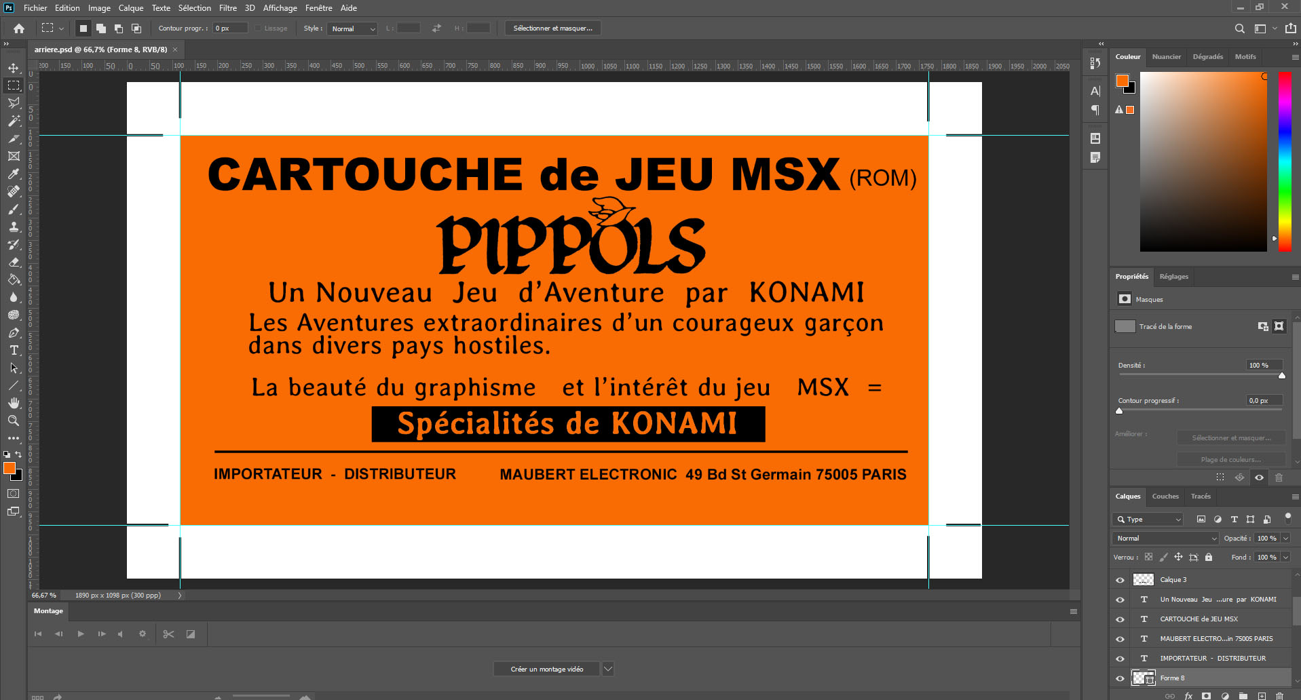The image size is (1301, 700).
Task: Toggle the layer filter on/off switch
Action: click(x=1287, y=518)
